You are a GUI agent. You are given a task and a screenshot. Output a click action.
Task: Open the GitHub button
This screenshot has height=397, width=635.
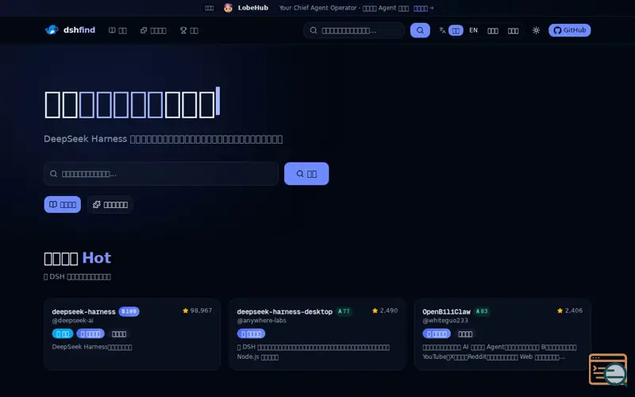coord(569,30)
